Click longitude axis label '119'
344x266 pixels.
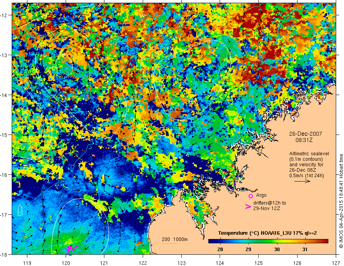tap(27, 263)
